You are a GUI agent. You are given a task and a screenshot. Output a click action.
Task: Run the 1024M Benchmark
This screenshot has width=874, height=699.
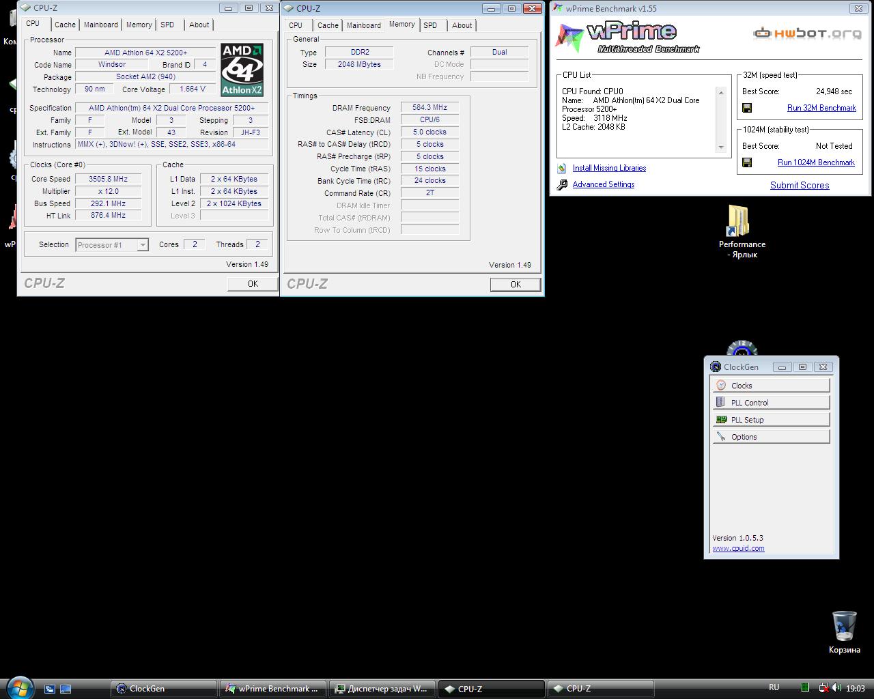(x=816, y=162)
